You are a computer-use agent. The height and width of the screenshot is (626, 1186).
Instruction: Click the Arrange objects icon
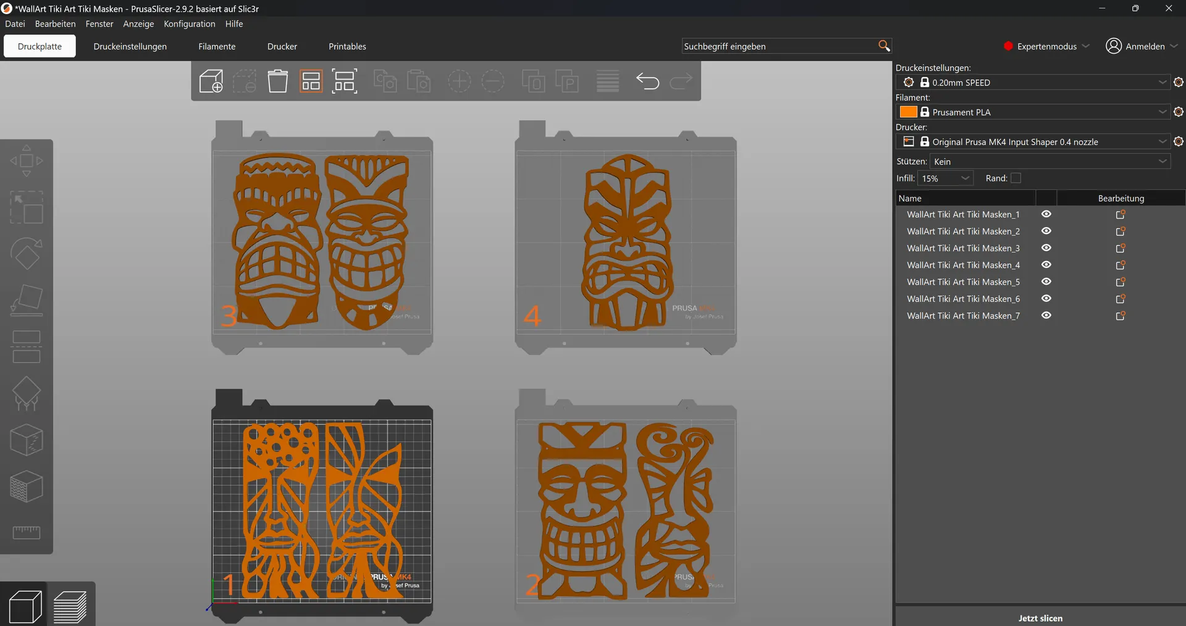click(311, 81)
